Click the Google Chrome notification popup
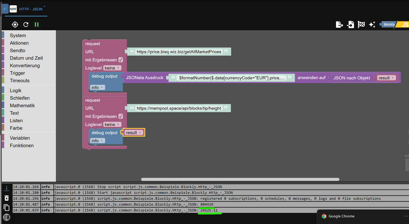The image size is (409, 224). (x=363, y=216)
